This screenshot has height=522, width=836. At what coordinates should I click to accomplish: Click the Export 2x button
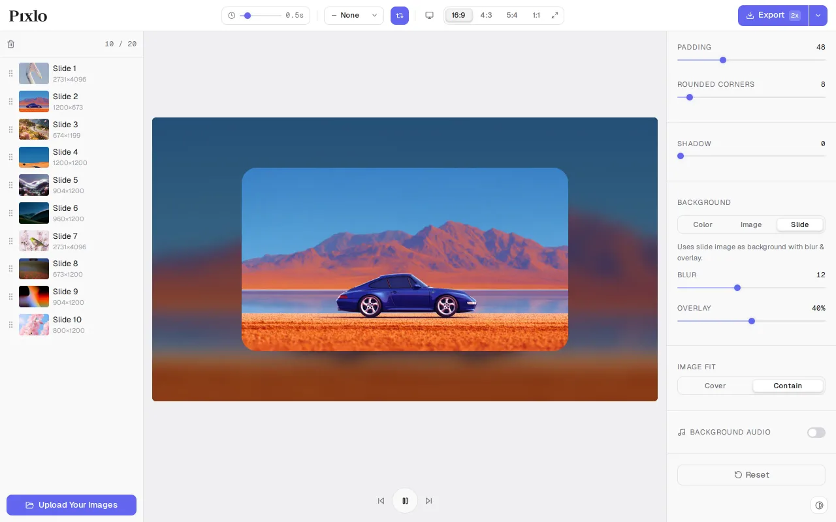coord(773,16)
